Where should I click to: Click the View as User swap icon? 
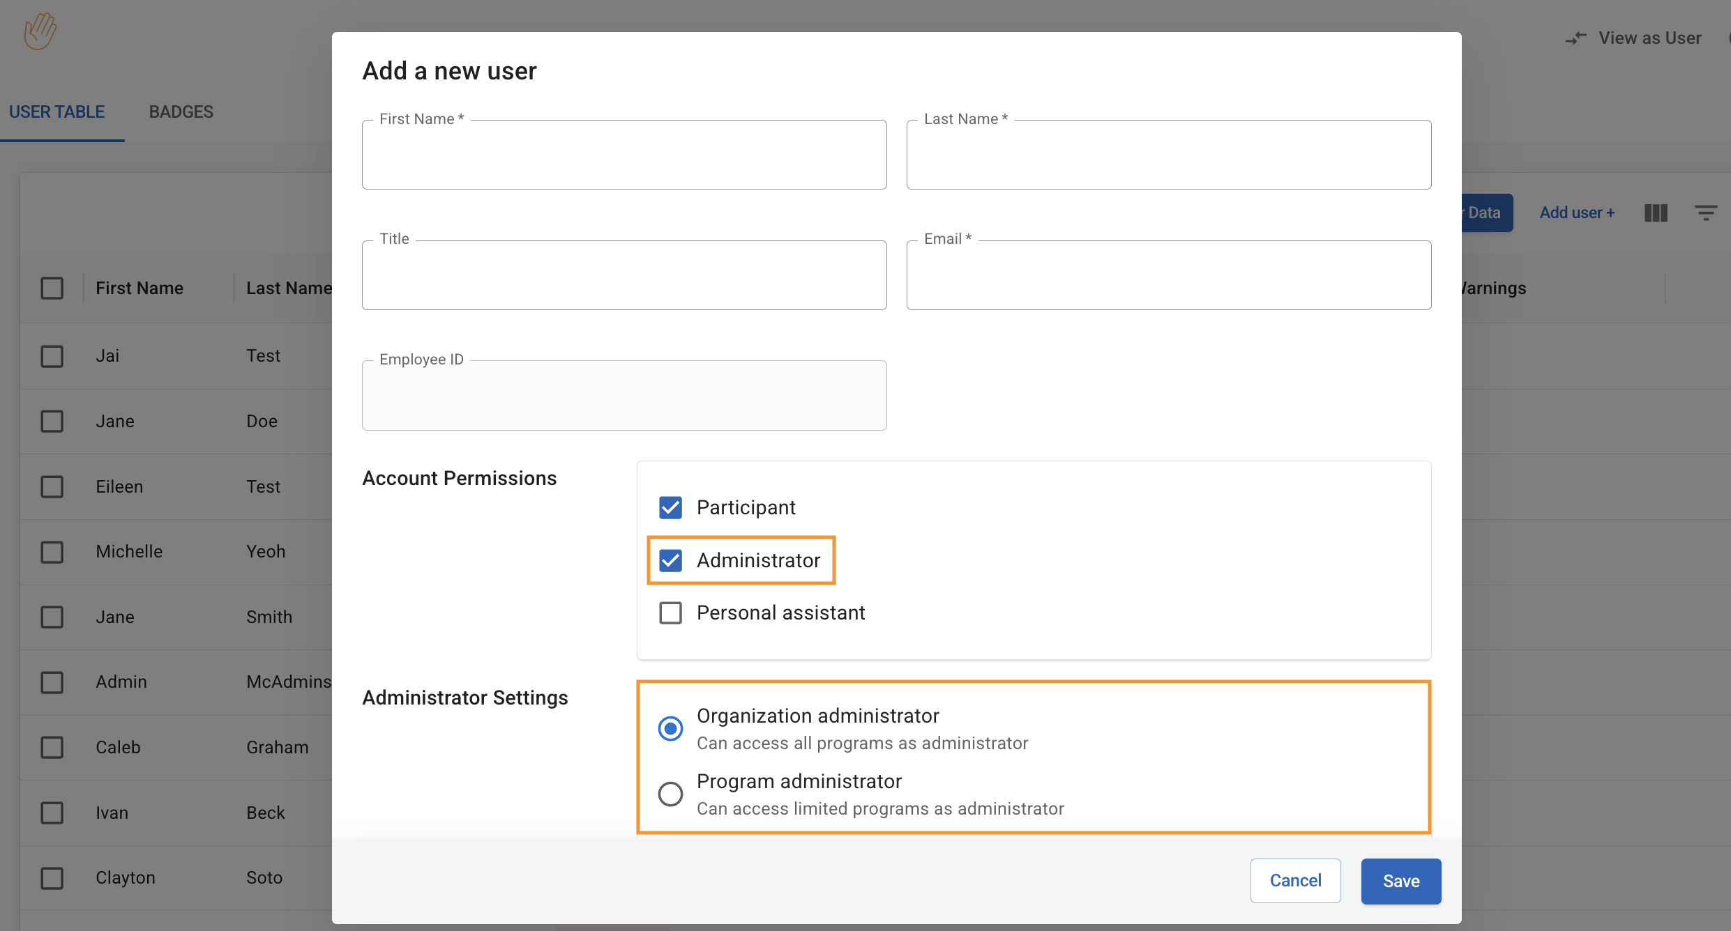pos(1576,38)
